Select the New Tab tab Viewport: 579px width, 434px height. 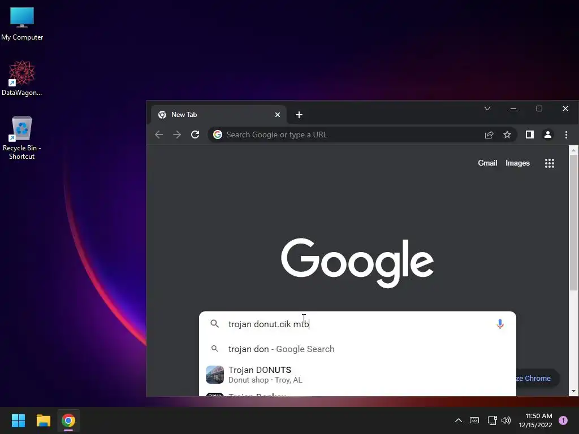[219, 115]
